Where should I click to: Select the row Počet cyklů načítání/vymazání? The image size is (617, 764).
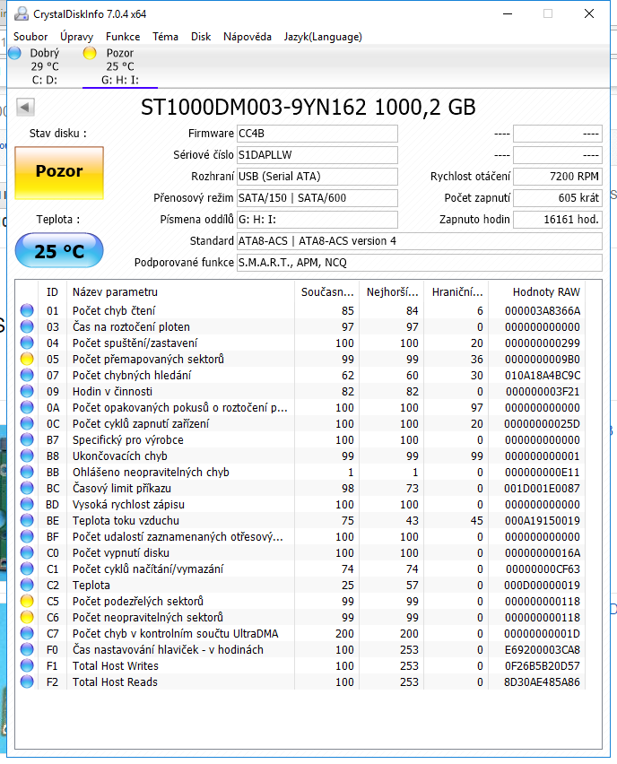[x=300, y=569]
